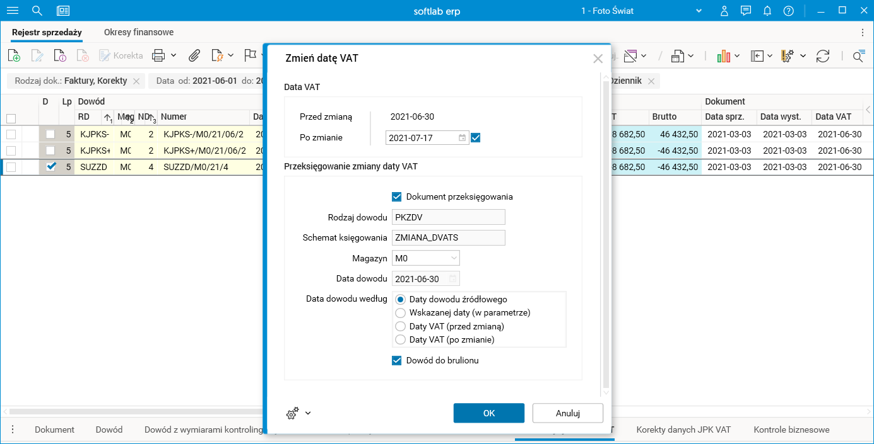874x444 pixels.
Task: Sort by the Data wyst. column header
Action: tap(784, 117)
